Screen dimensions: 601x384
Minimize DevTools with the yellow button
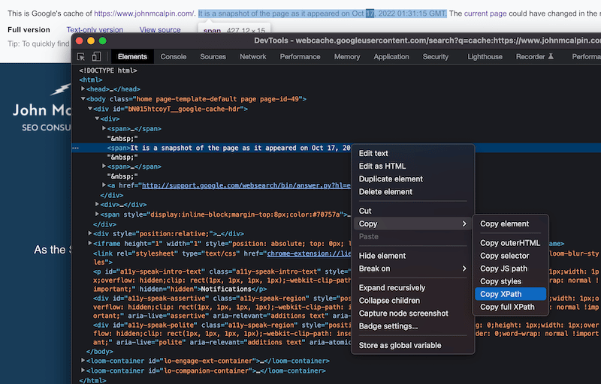point(91,41)
